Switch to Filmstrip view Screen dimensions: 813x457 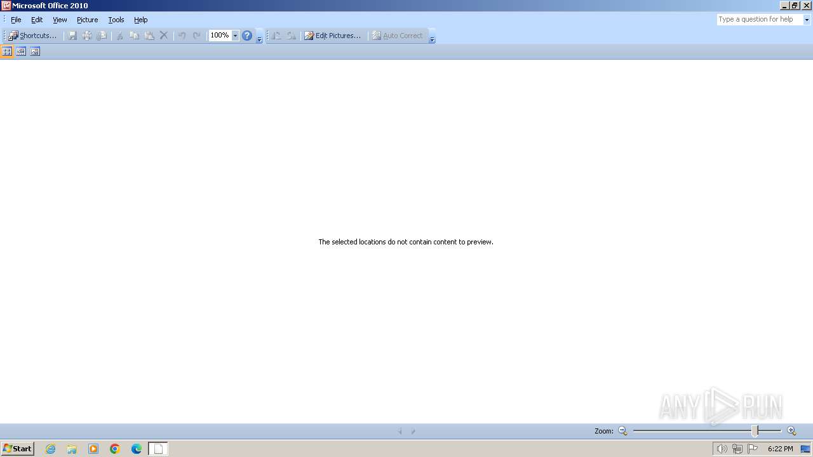(x=21, y=51)
